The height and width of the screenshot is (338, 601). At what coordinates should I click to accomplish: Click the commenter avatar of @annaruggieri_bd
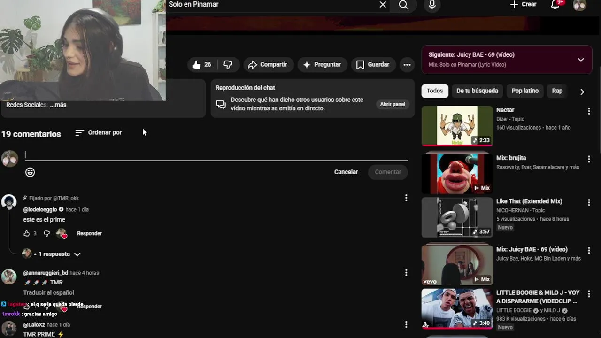(9, 277)
